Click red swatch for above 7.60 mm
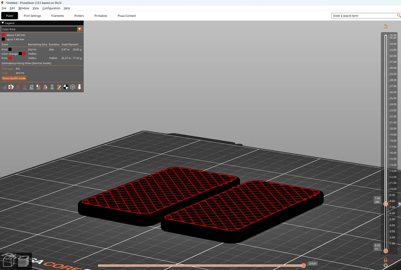401x270 pixels. [3, 35]
